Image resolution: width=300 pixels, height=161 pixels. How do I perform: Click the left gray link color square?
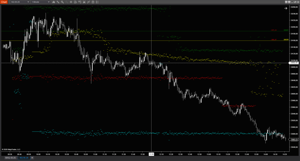coord(286,2)
